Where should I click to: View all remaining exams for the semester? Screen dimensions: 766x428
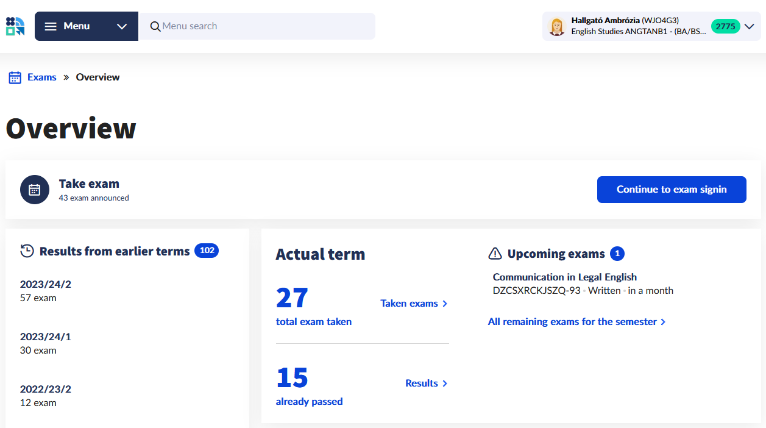[576, 322]
